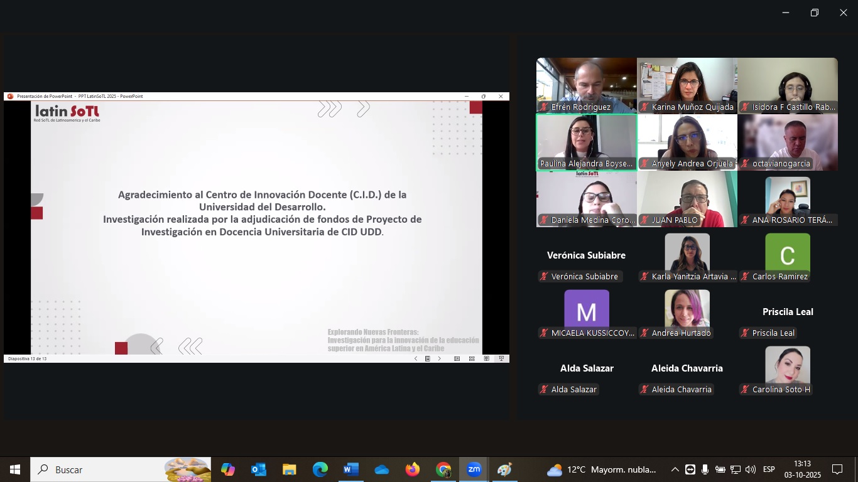Toggle system volume speaker icon in tray
858x482 pixels.
coord(750,469)
